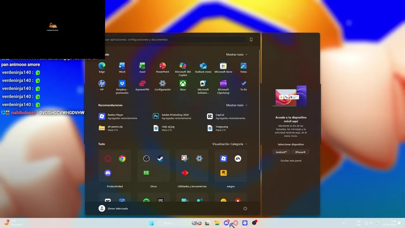405x228 pixels.
Task: Launch EA app from the Juegos folder
Action: pyautogui.click(x=238, y=159)
